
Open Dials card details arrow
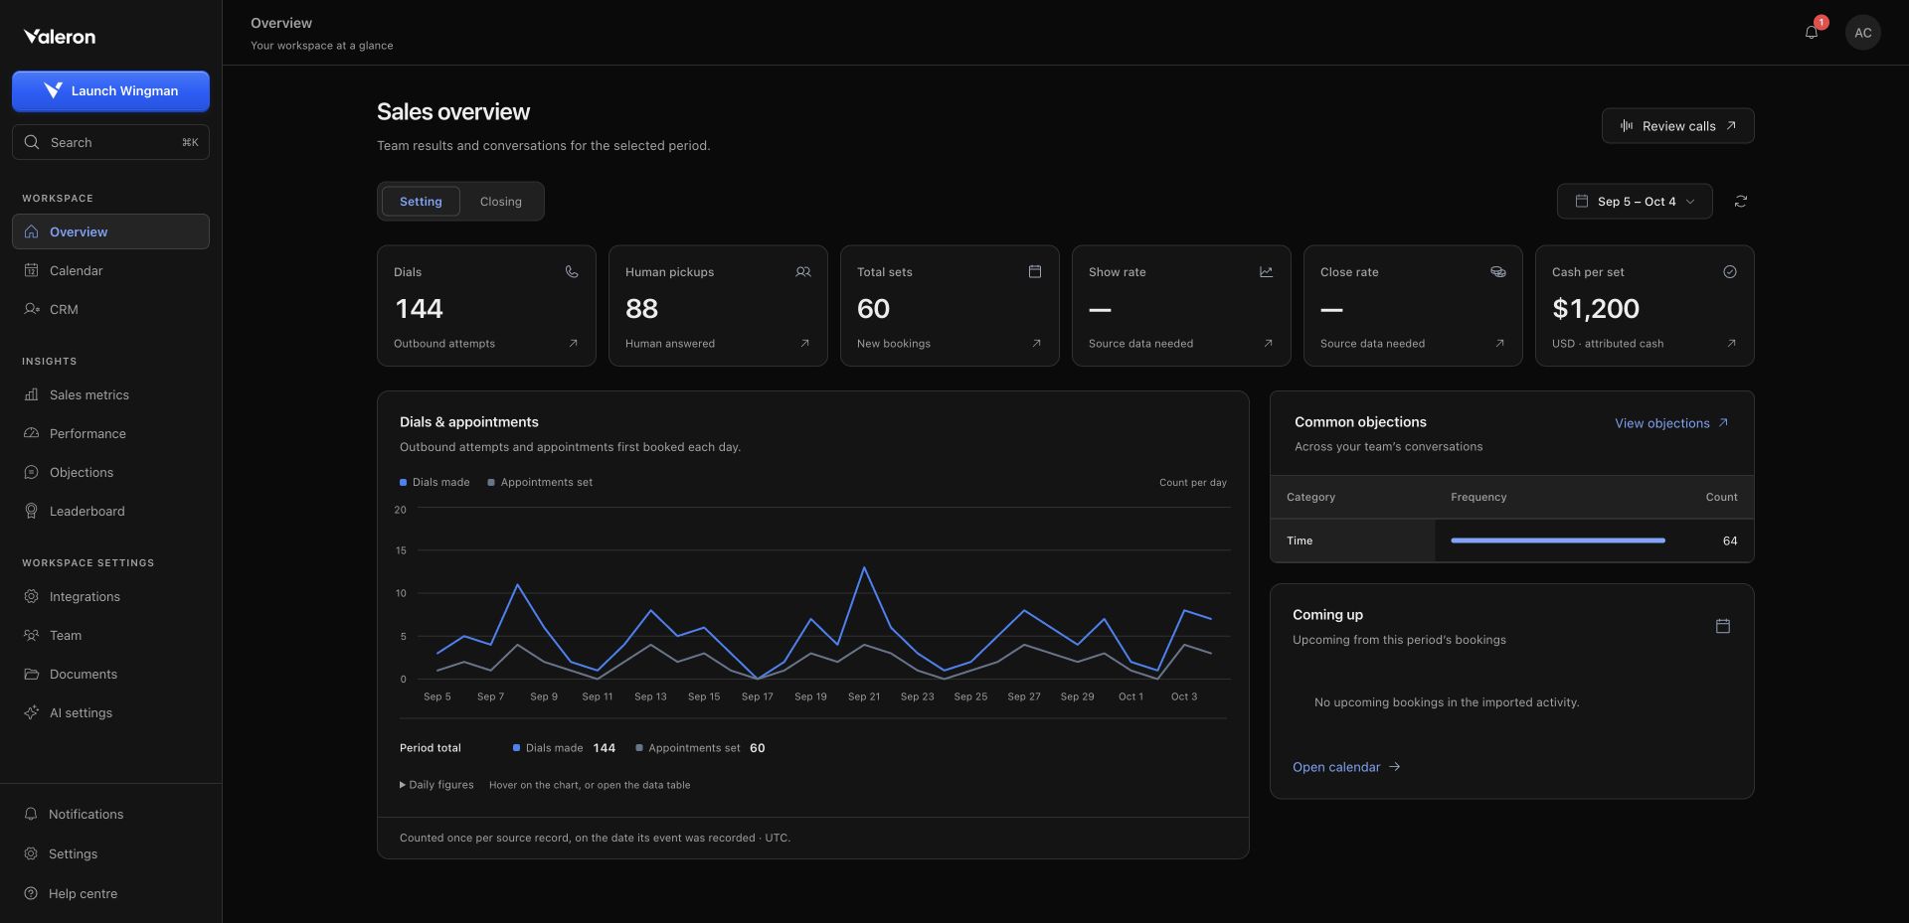coord(573,344)
